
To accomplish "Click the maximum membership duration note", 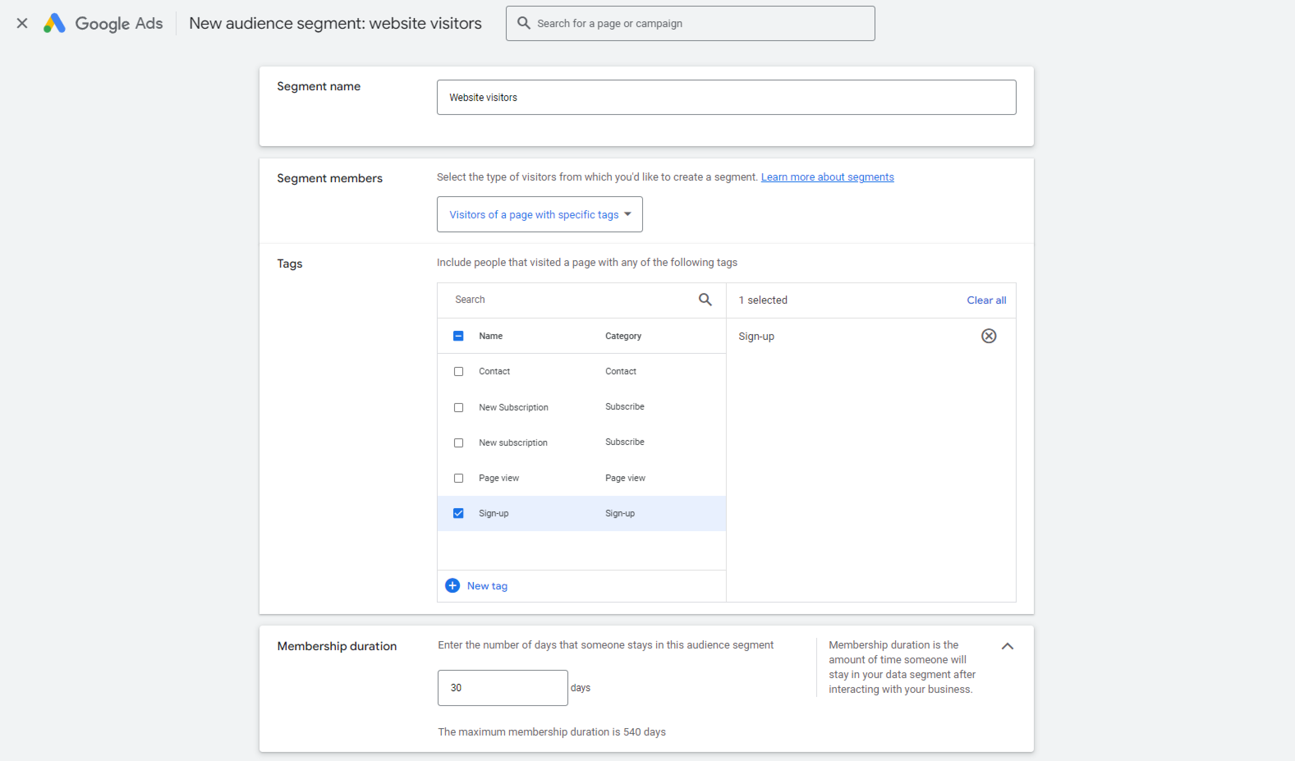I will (551, 732).
